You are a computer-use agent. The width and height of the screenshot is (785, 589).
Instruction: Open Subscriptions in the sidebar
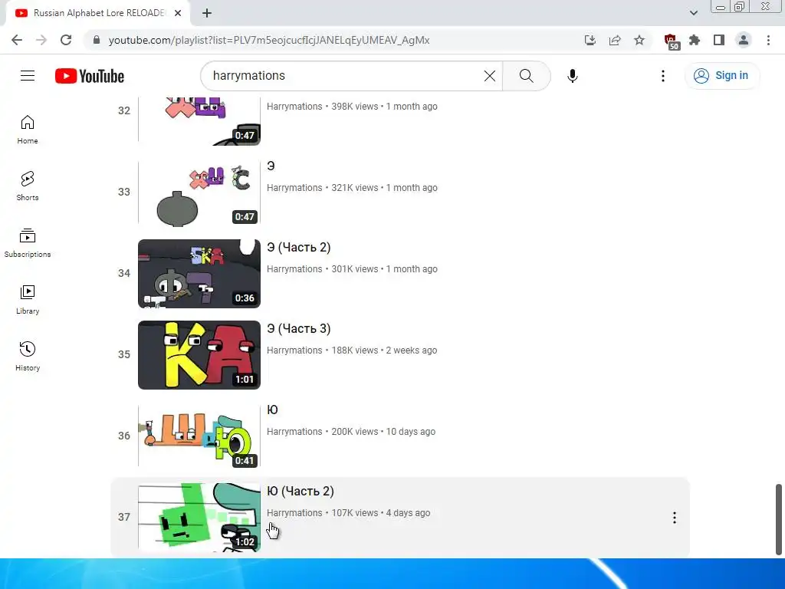(x=28, y=243)
